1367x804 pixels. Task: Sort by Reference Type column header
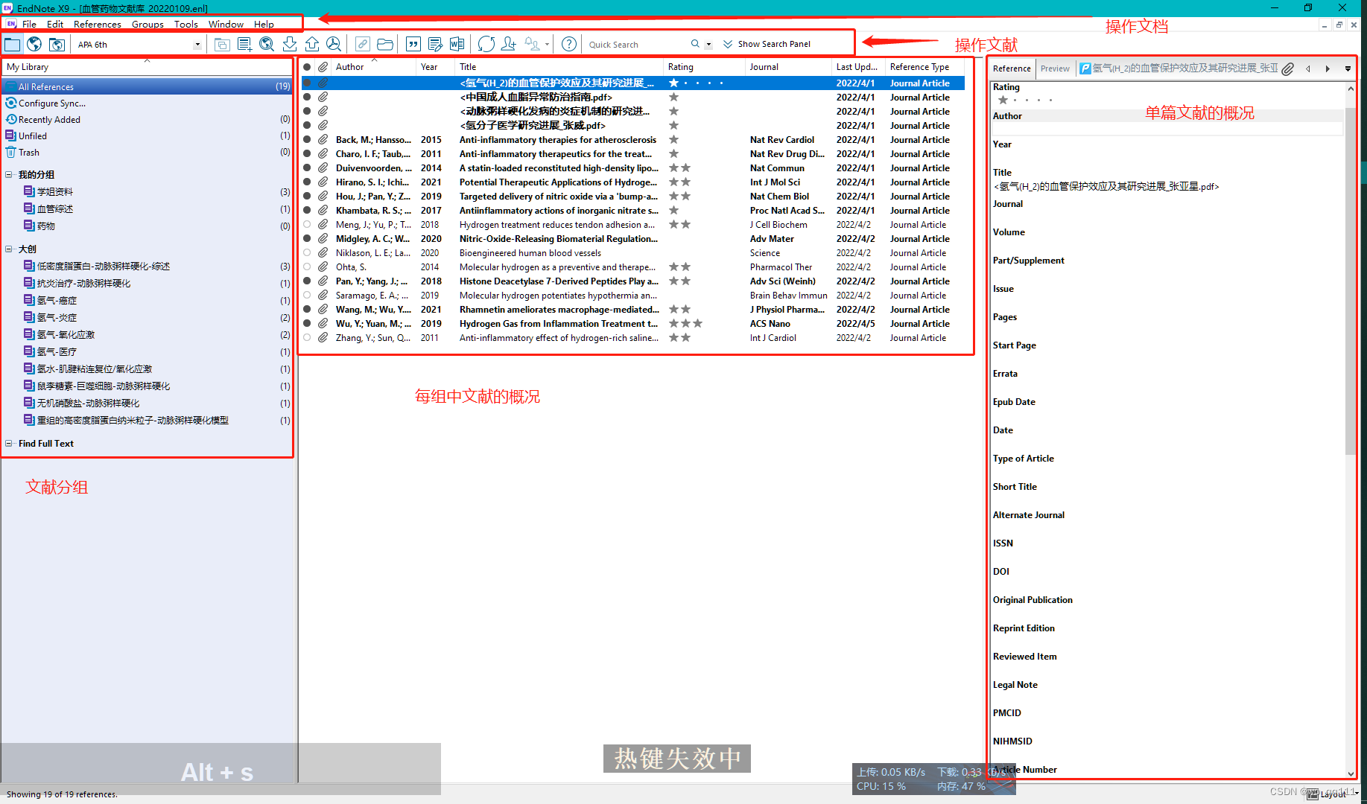[x=924, y=67]
